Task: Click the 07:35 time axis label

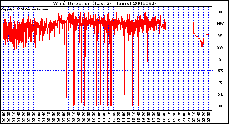Action: 69,117
